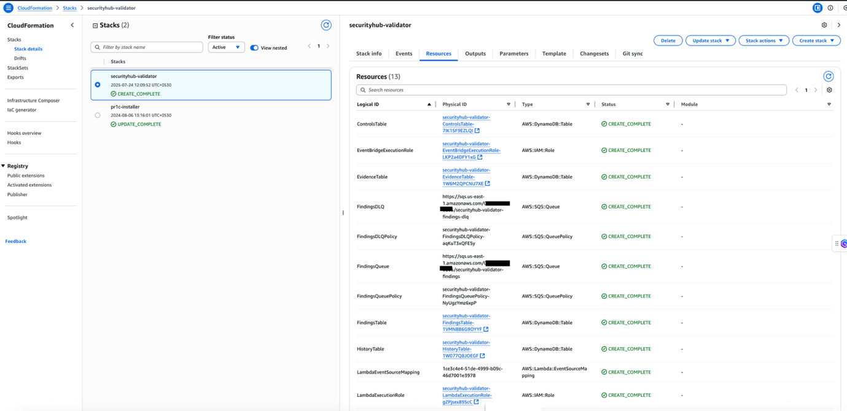Collapse the CloudFormation side navigation panel
The width and height of the screenshot is (847, 411).
tap(72, 25)
